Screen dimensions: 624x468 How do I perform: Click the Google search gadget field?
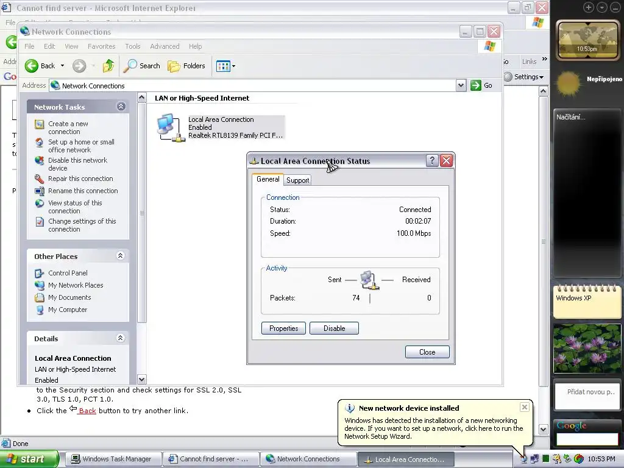coord(587,439)
